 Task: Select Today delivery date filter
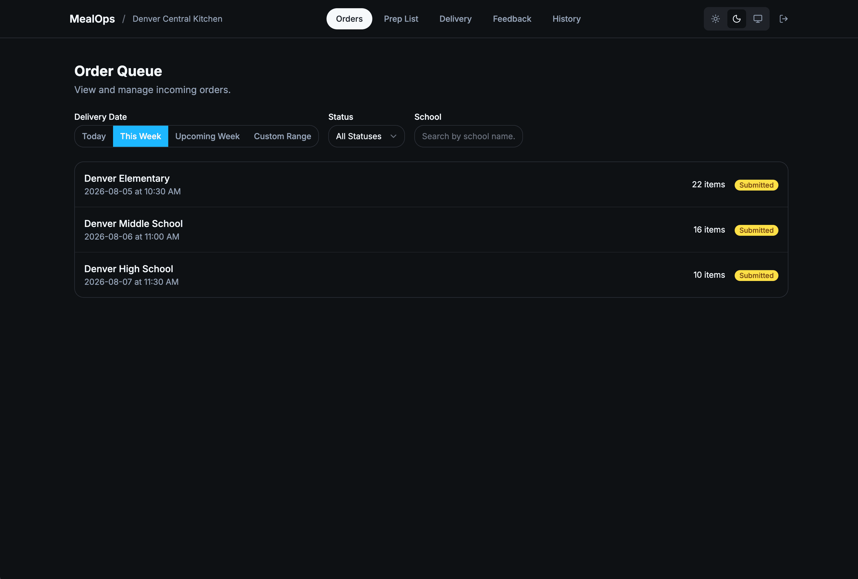94,136
